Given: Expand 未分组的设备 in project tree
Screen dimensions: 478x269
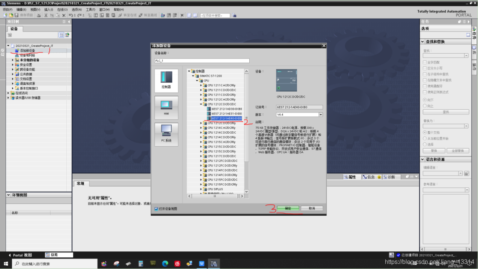Looking at the screenshot, I should point(12,60).
